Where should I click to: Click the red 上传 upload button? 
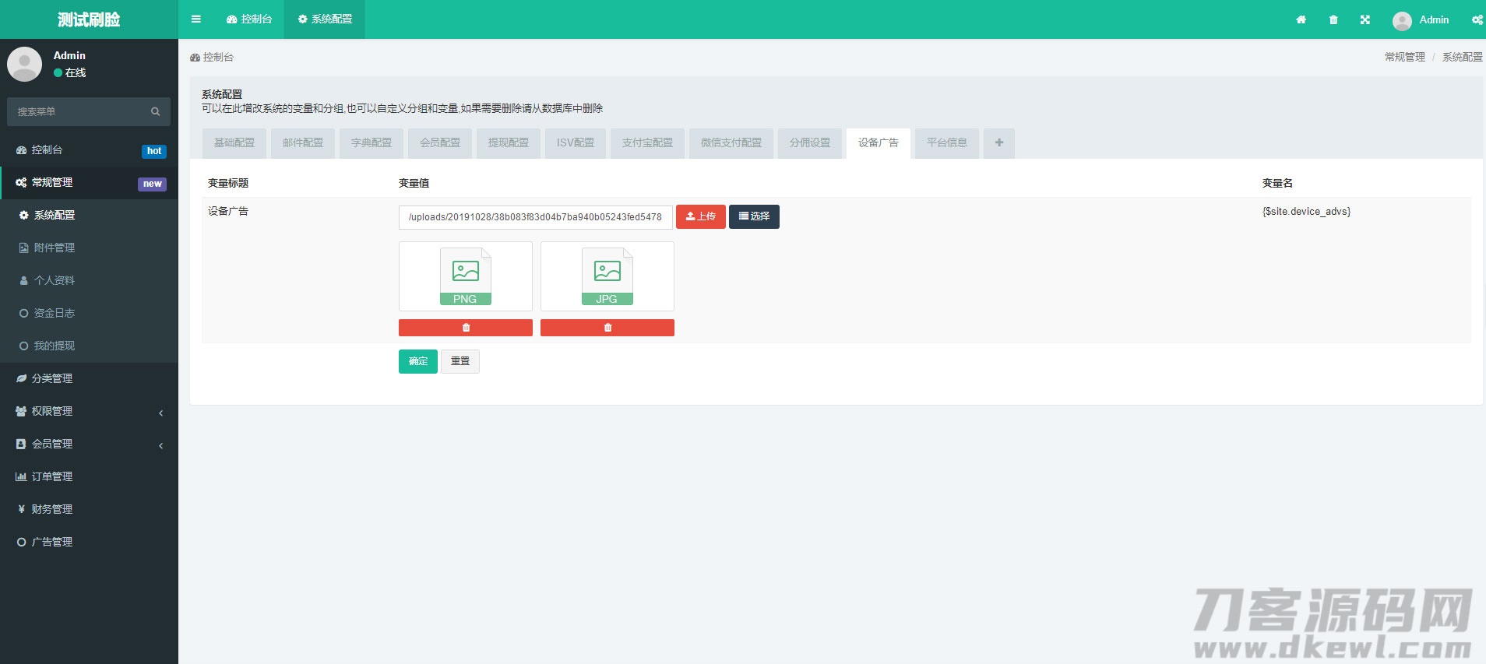pyautogui.click(x=700, y=216)
